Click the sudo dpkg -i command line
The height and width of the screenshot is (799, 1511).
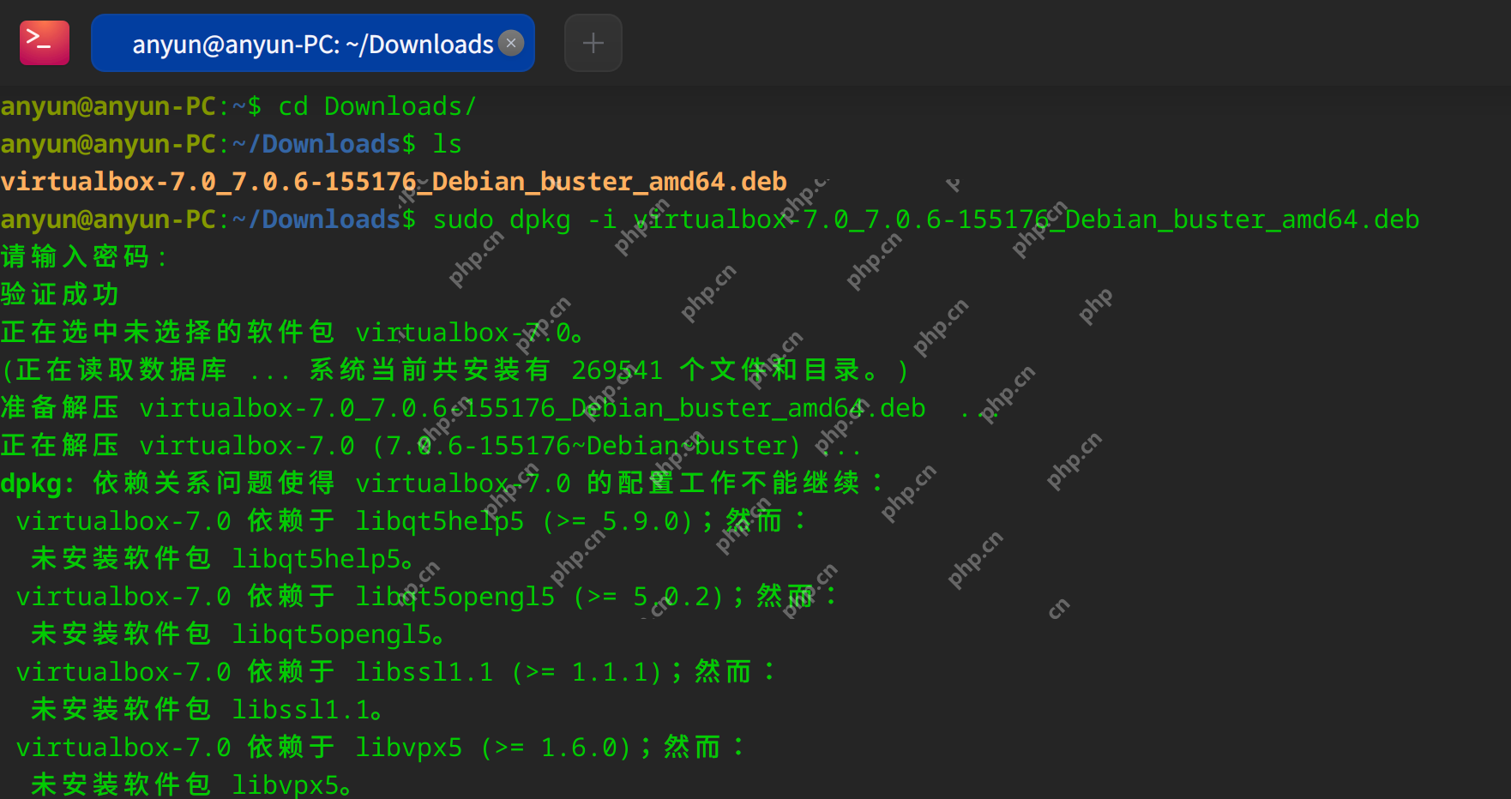coord(772,219)
